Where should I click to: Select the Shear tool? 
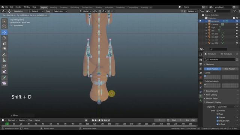4,83
